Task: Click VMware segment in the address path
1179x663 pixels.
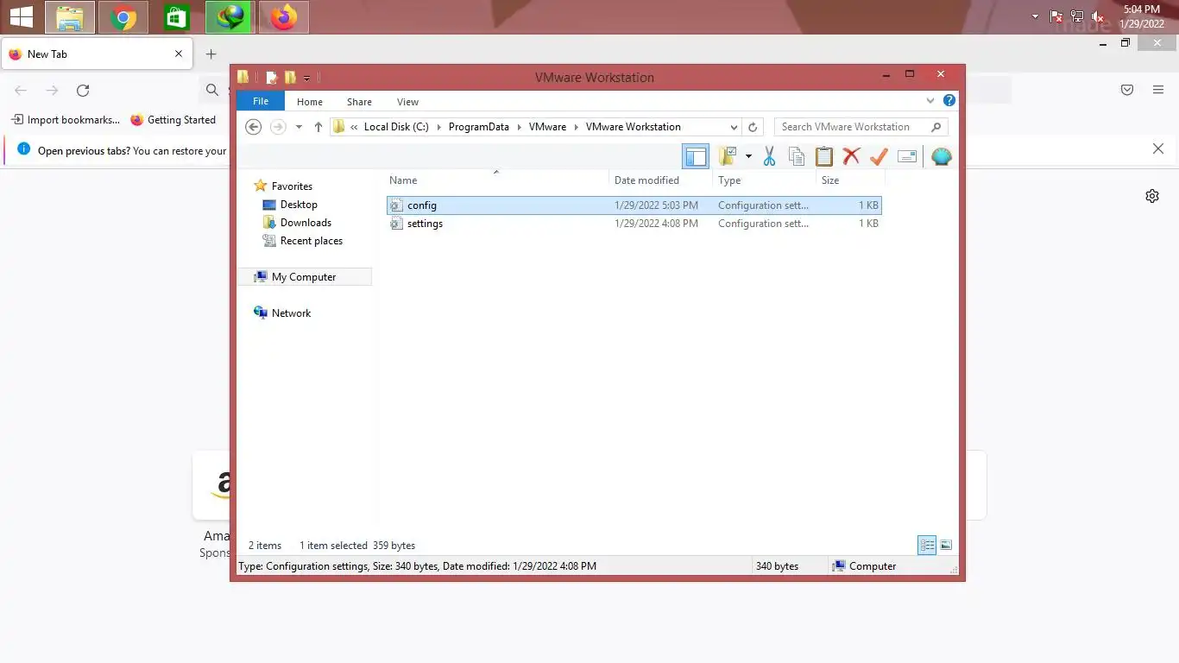Action: [x=547, y=127]
